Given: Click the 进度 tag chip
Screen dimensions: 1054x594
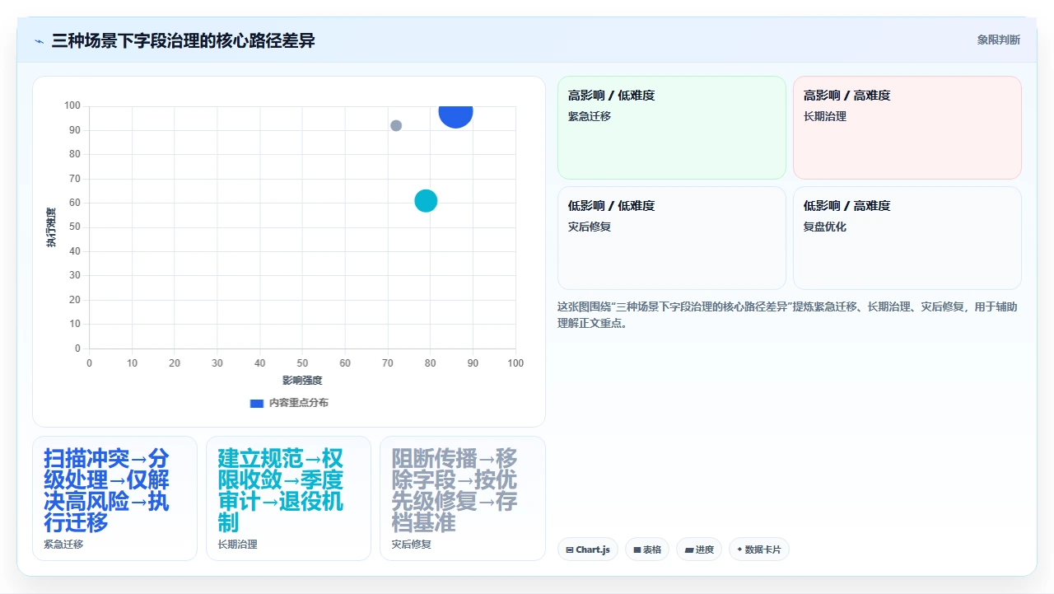Looking at the screenshot, I should pyautogui.click(x=699, y=550).
